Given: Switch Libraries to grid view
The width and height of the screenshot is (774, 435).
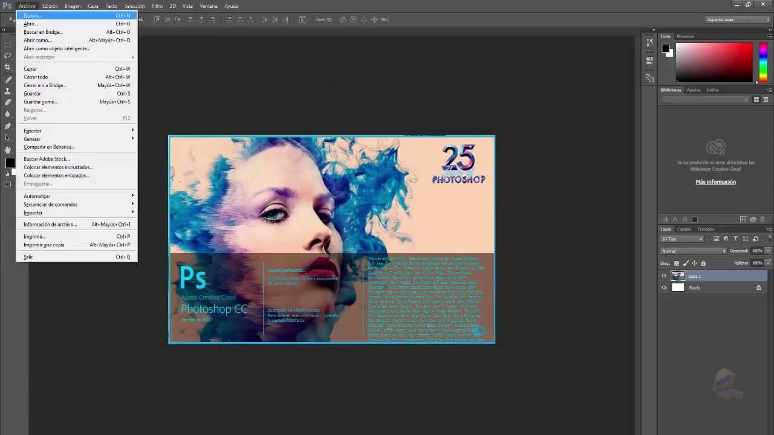Looking at the screenshot, I should pos(756,100).
